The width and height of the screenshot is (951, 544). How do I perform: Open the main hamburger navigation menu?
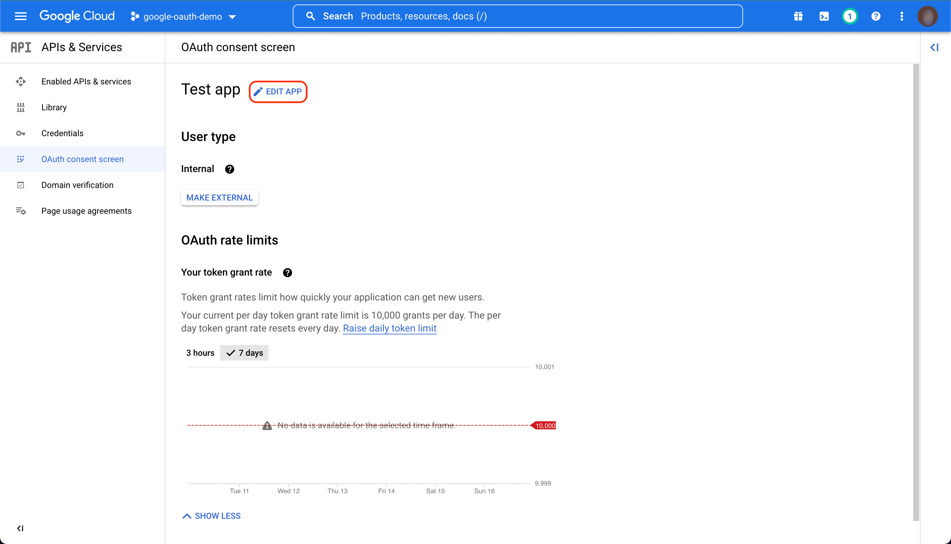pyautogui.click(x=21, y=16)
